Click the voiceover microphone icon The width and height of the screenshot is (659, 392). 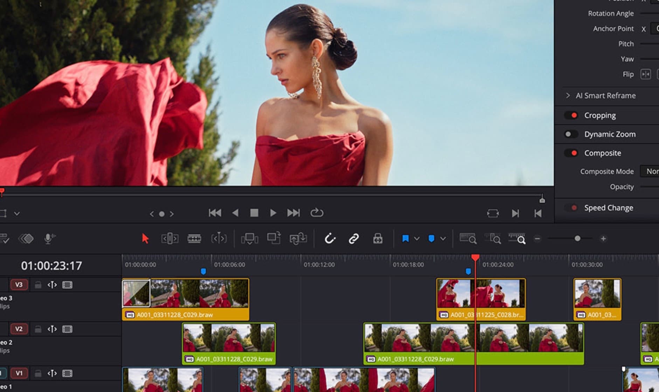click(x=50, y=239)
